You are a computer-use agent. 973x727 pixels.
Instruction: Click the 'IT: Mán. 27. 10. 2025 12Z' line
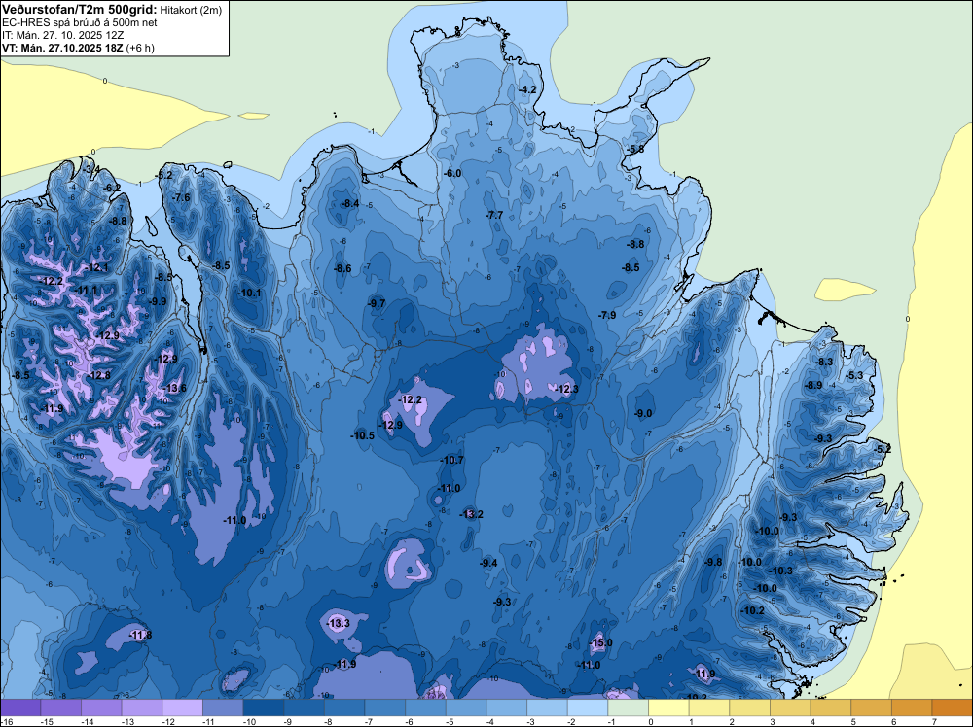(62, 35)
